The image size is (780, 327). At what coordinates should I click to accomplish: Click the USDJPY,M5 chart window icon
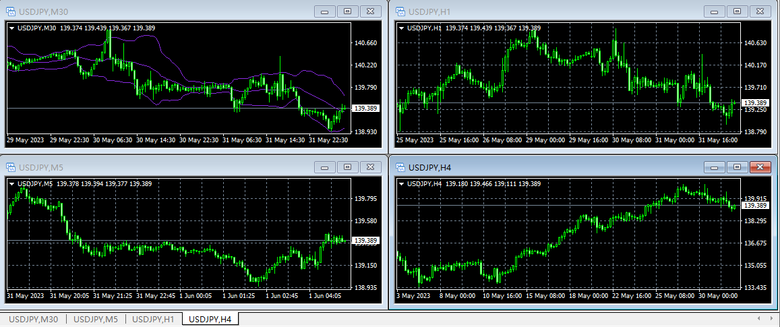pos(10,167)
